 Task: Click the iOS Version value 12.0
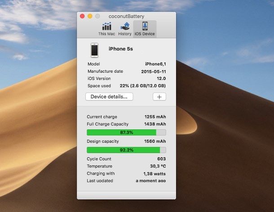tap(161, 79)
